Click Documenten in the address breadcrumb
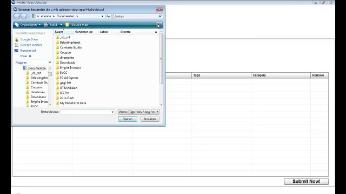The height and width of the screenshot is (194, 346). [x=65, y=16]
